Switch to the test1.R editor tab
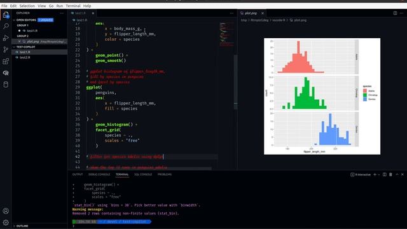This screenshot has height=229, width=407. tap(82, 13)
